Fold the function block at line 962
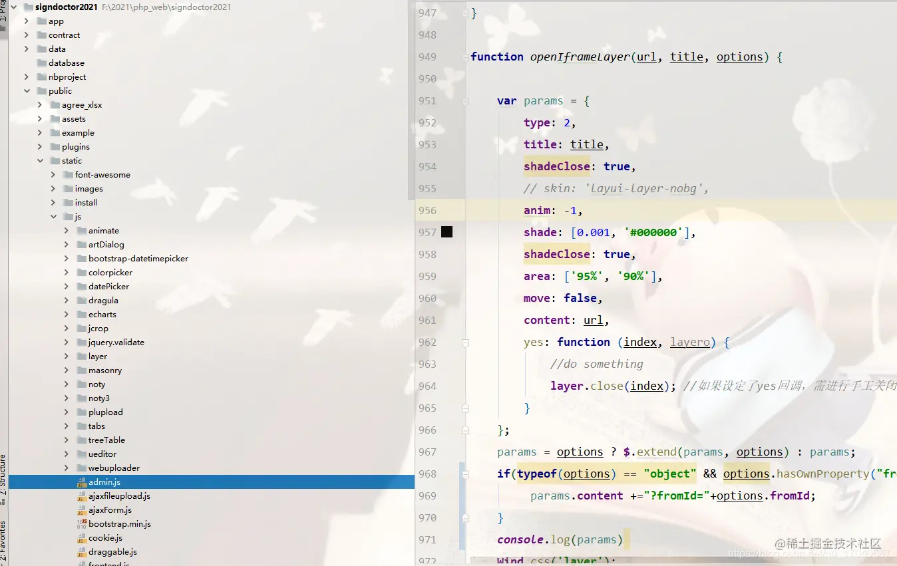This screenshot has width=897, height=566. tap(465, 343)
